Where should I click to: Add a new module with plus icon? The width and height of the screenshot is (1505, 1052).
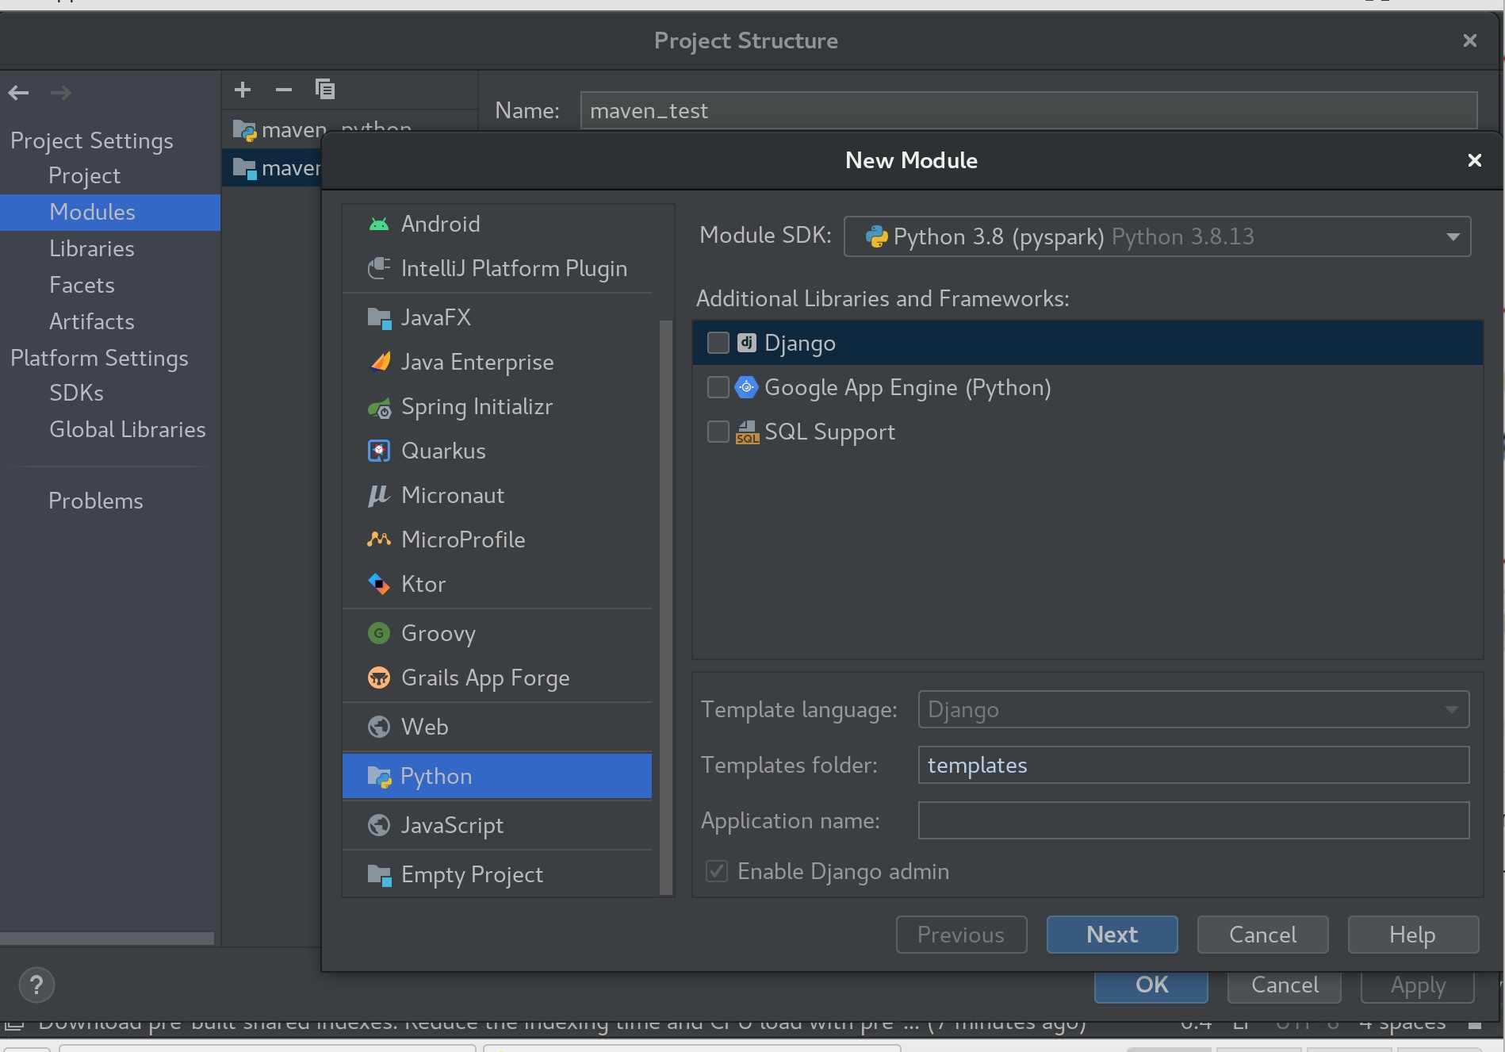[x=243, y=90]
